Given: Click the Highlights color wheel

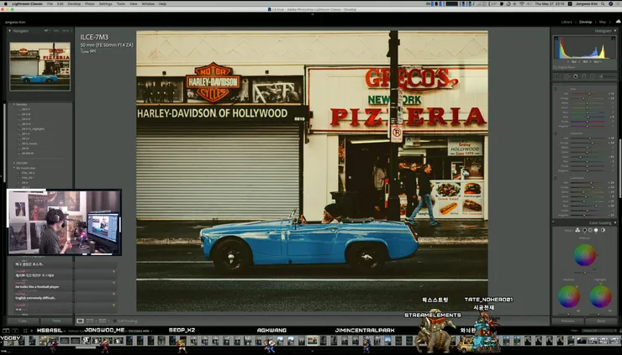Looking at the screenshot, I should click(600, 296).
